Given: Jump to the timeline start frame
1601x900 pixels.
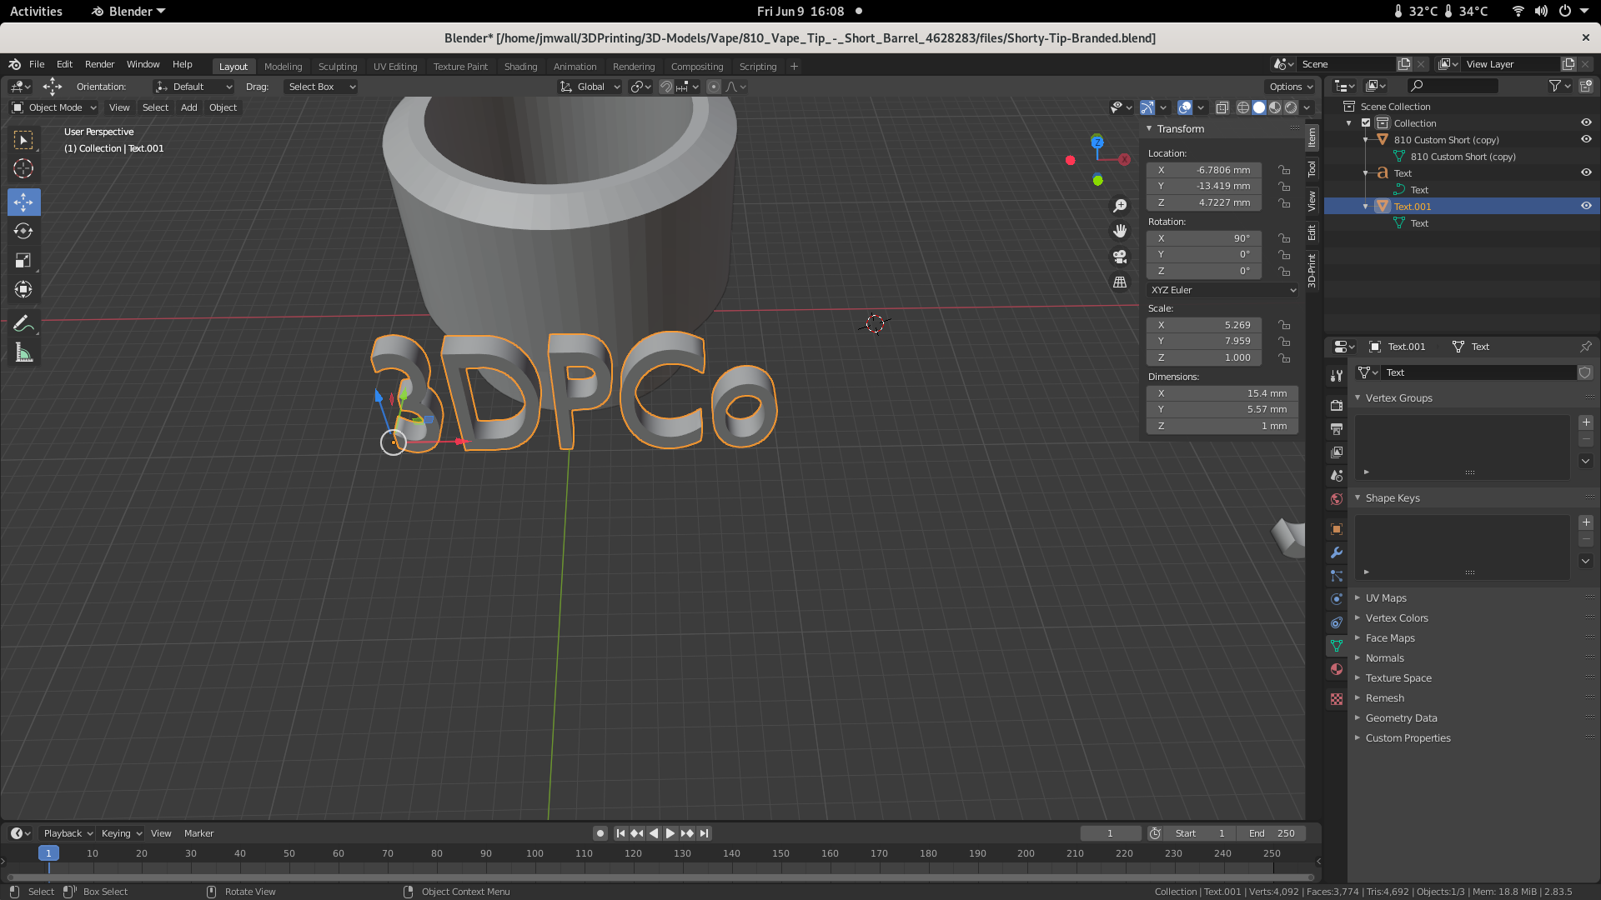Looking at the screenshot, I should click(x=620, y=833).
